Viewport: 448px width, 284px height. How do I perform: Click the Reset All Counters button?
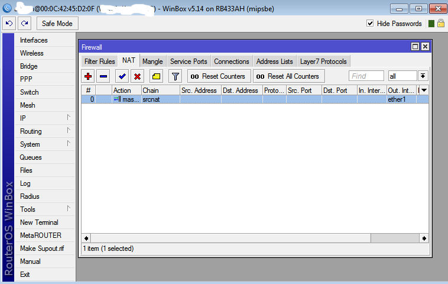click(288, 76)
